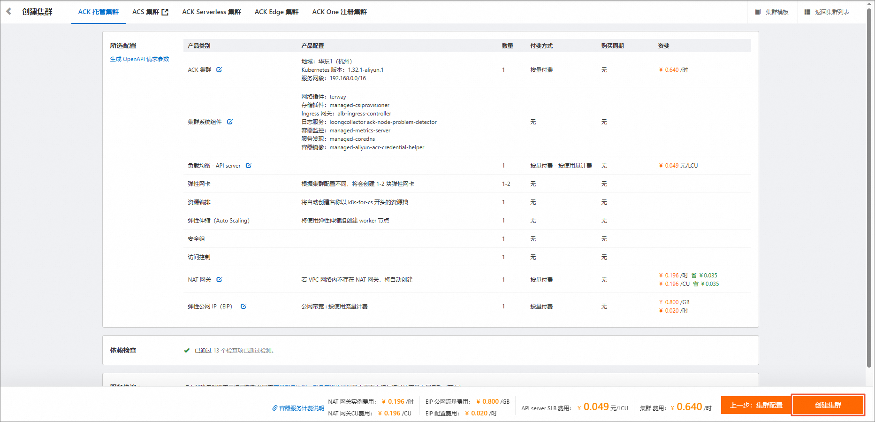Screen dimensions: 875x422
Task: Click the 购买周期 column header
Action: tap(612, 46)
